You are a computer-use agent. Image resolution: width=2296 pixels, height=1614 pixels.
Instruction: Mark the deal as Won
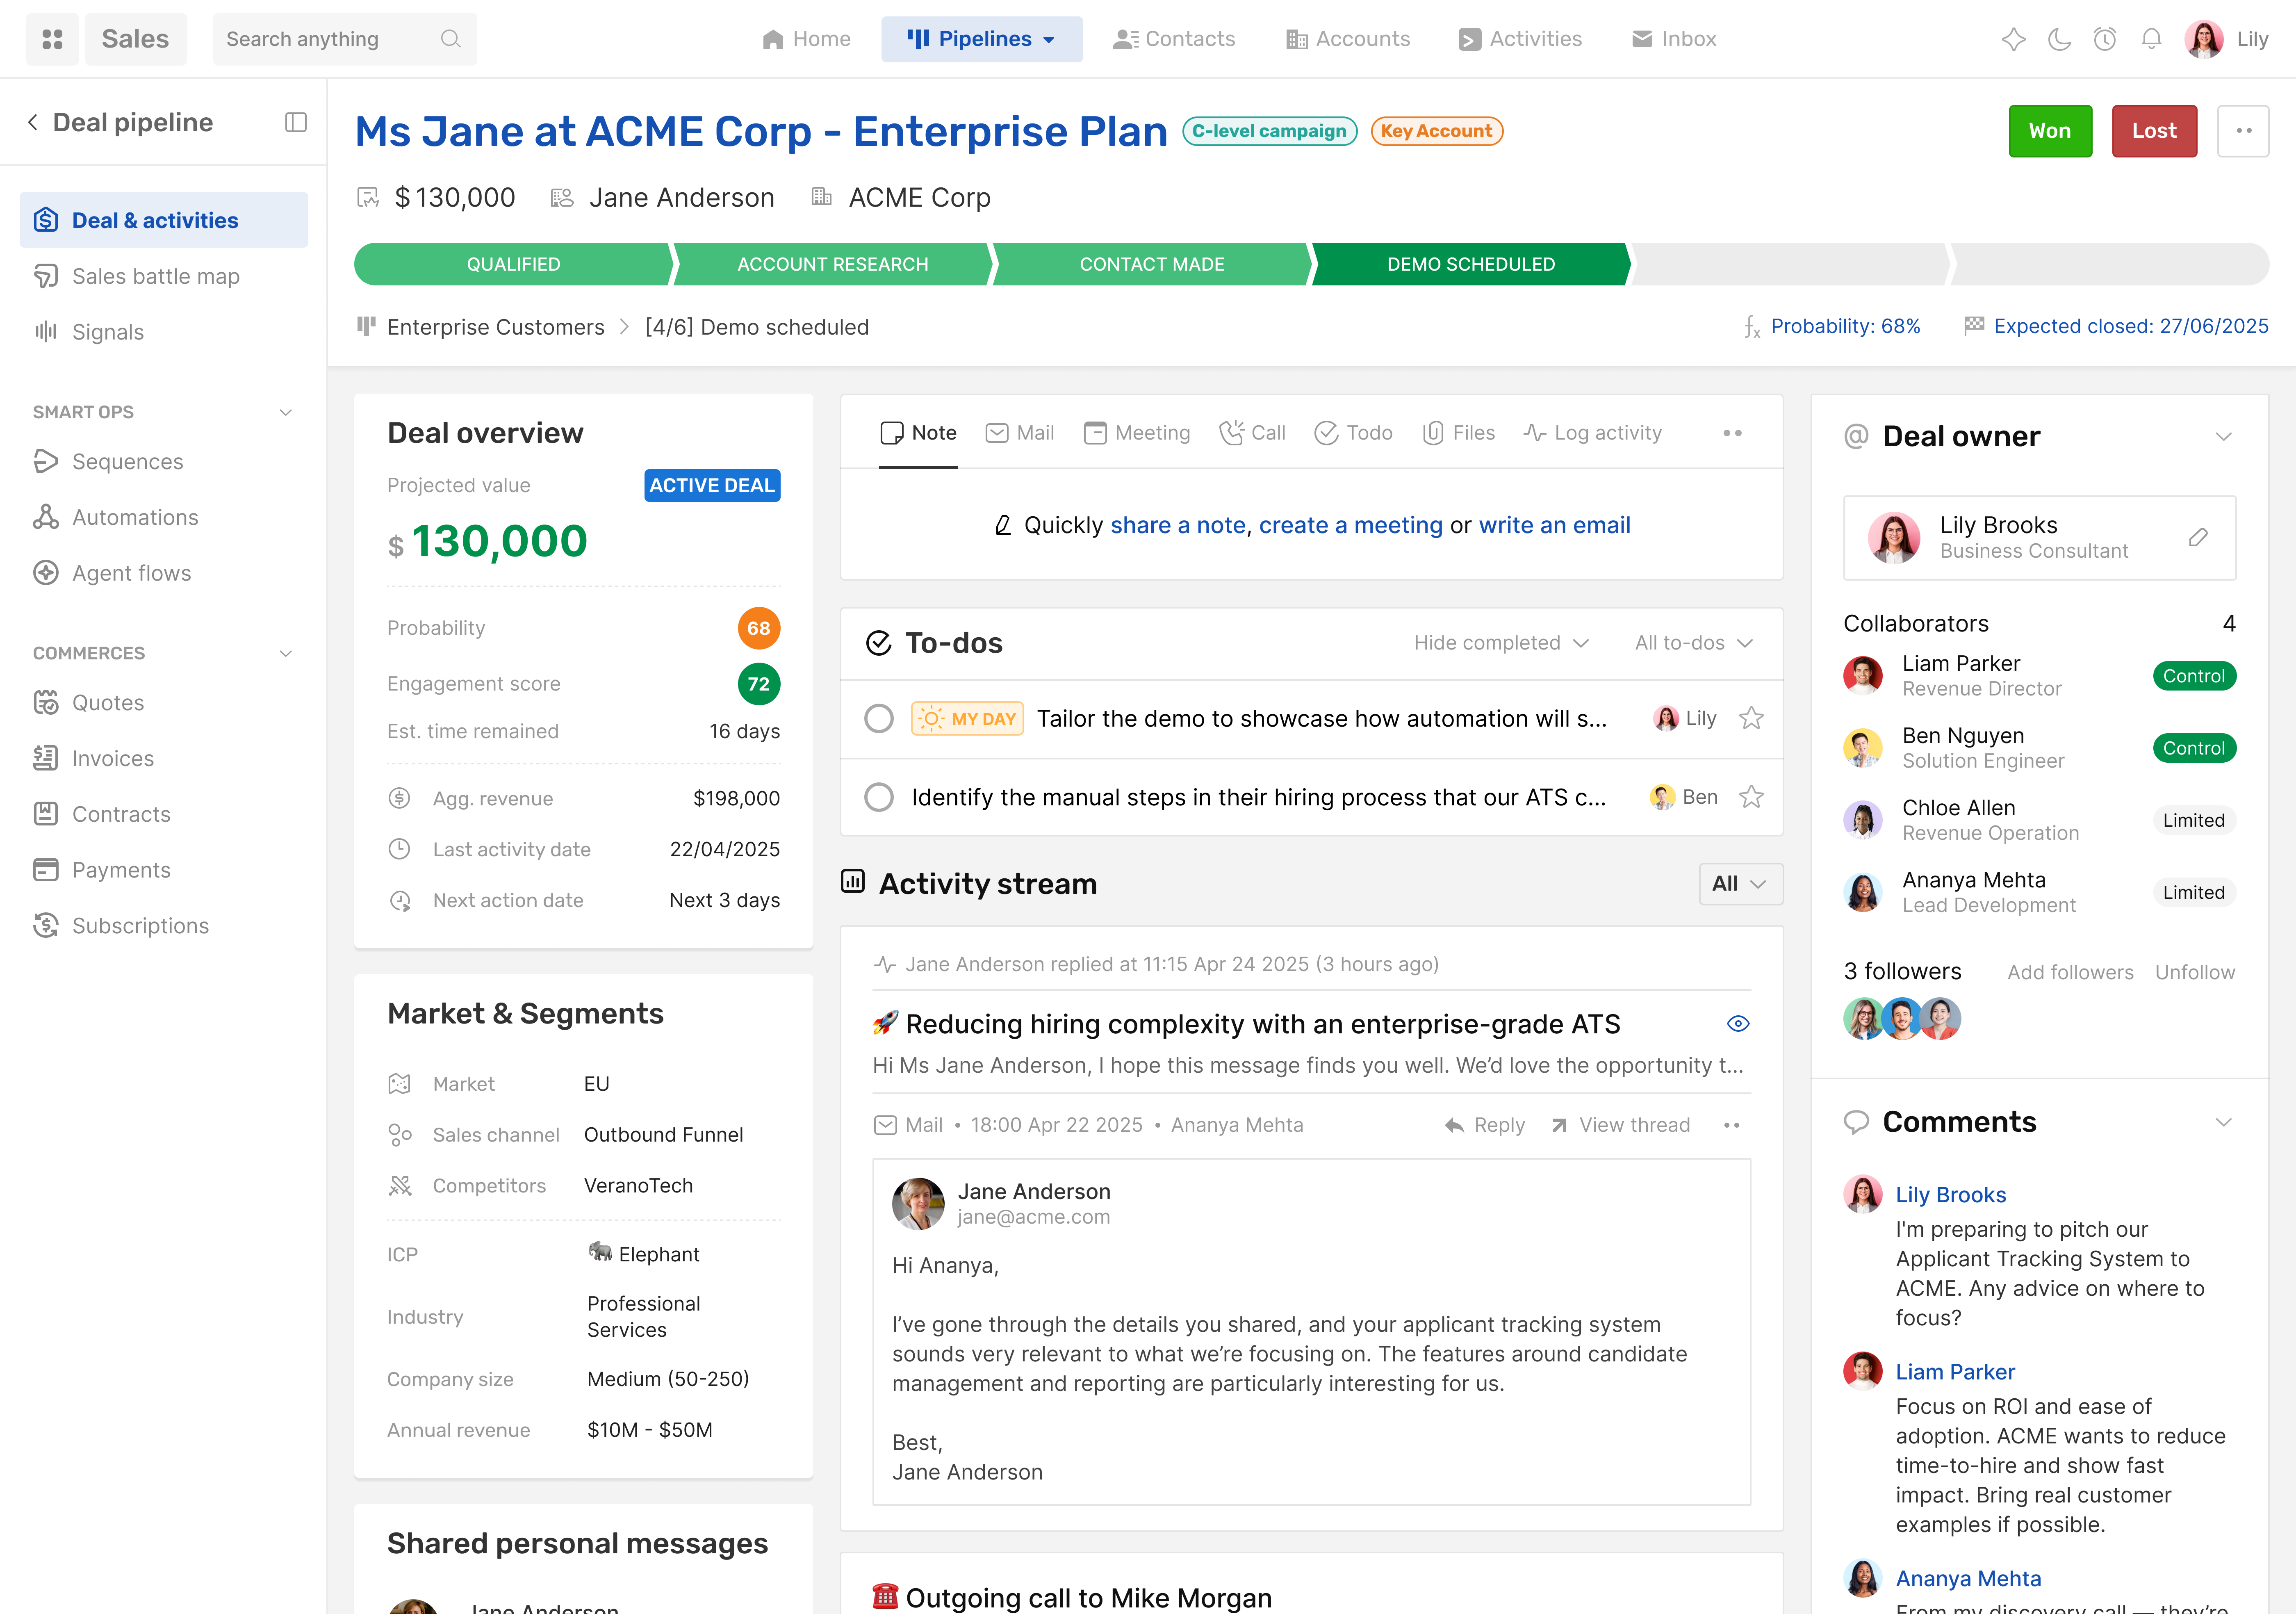point(2049,131)
